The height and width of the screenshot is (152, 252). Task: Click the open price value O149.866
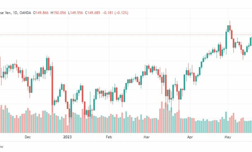pyautogui.click(x=41, y=13)
